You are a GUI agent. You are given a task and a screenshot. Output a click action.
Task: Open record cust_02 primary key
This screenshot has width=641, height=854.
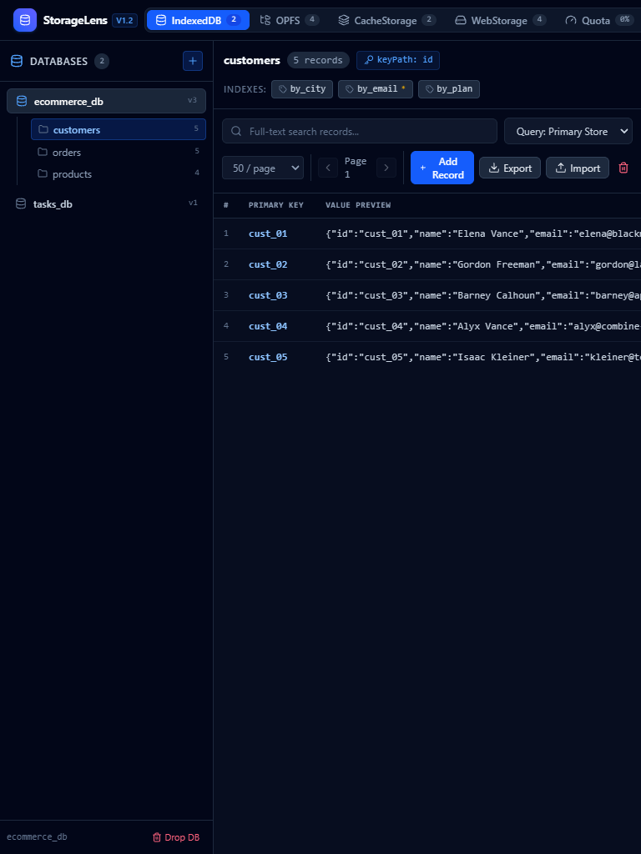coord(268,264)
